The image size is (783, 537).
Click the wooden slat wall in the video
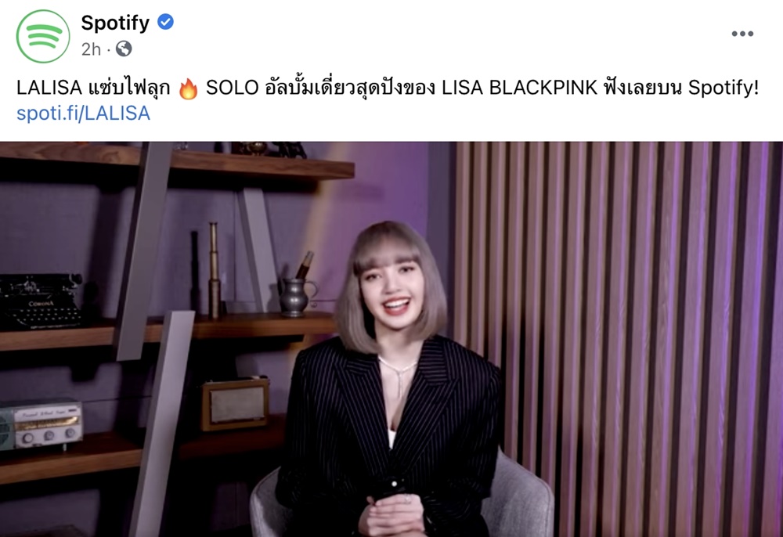click(x=619, y=340)
